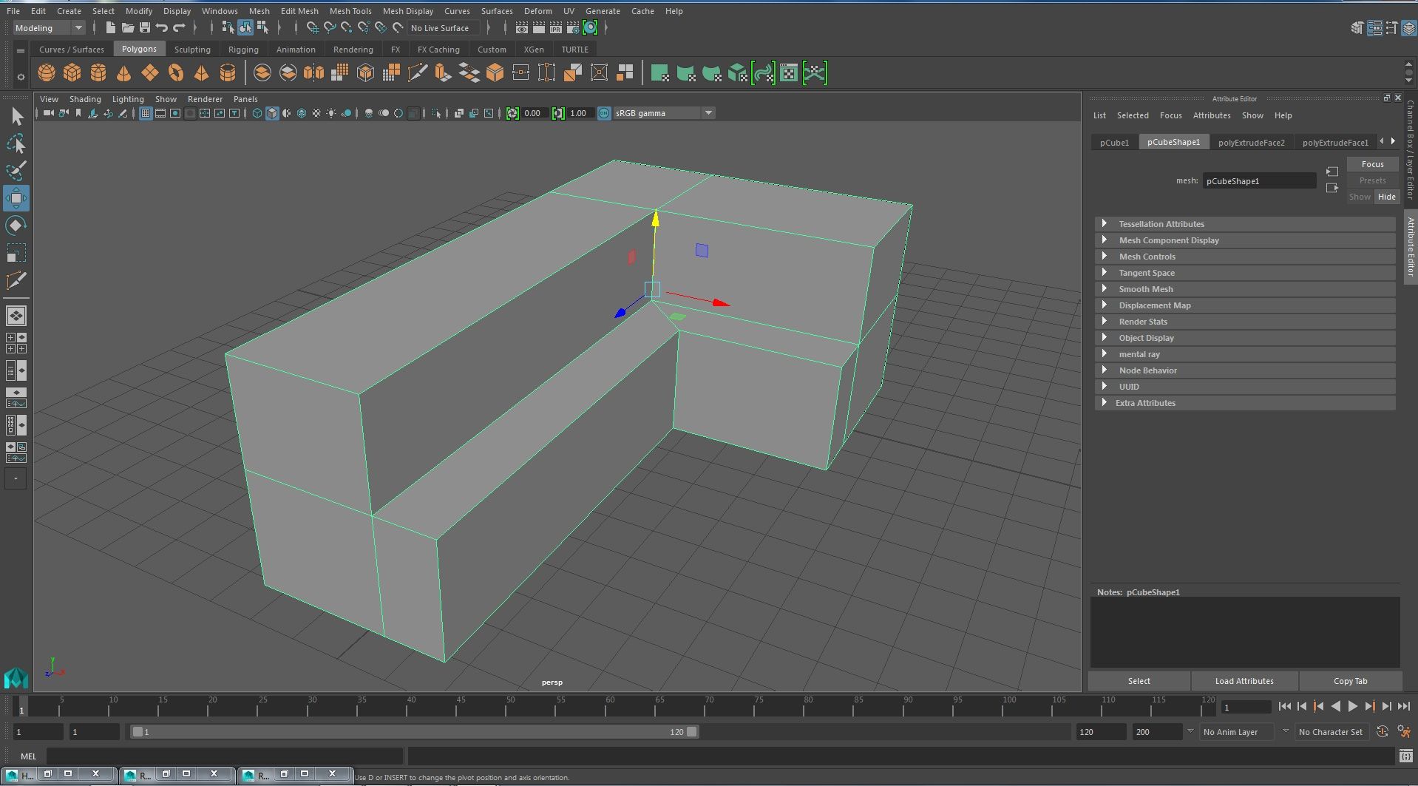Click the range slider end handle
The image size is (1418, 786).
691,732
